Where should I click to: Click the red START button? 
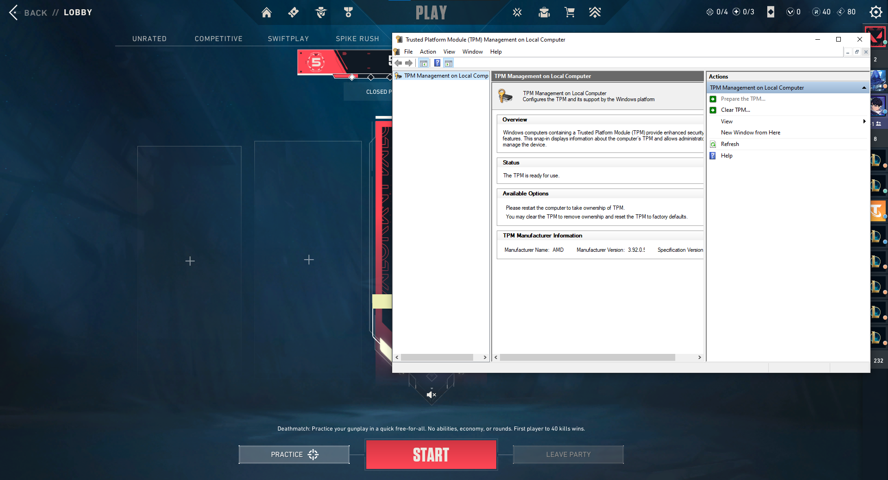[431, 455]
